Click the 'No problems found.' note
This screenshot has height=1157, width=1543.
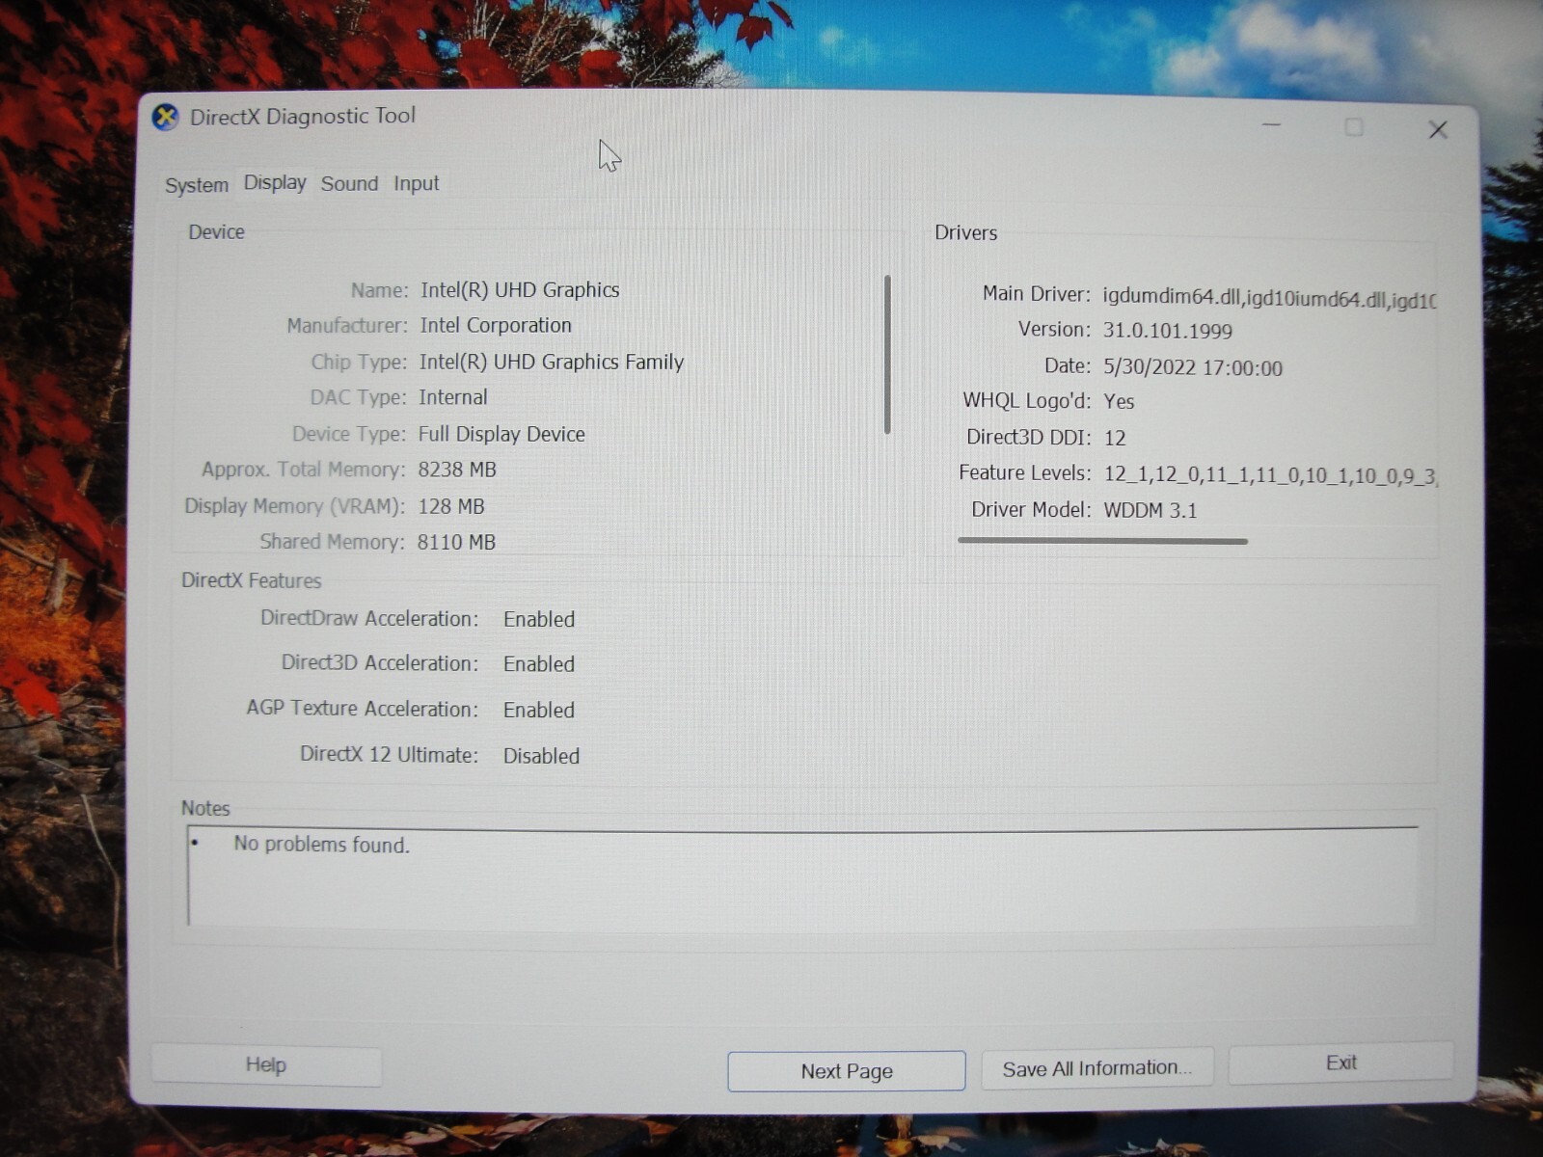(322, 845)
